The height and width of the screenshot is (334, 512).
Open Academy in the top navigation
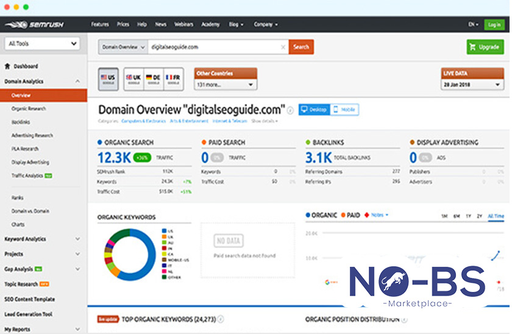(x=210, y=24)
